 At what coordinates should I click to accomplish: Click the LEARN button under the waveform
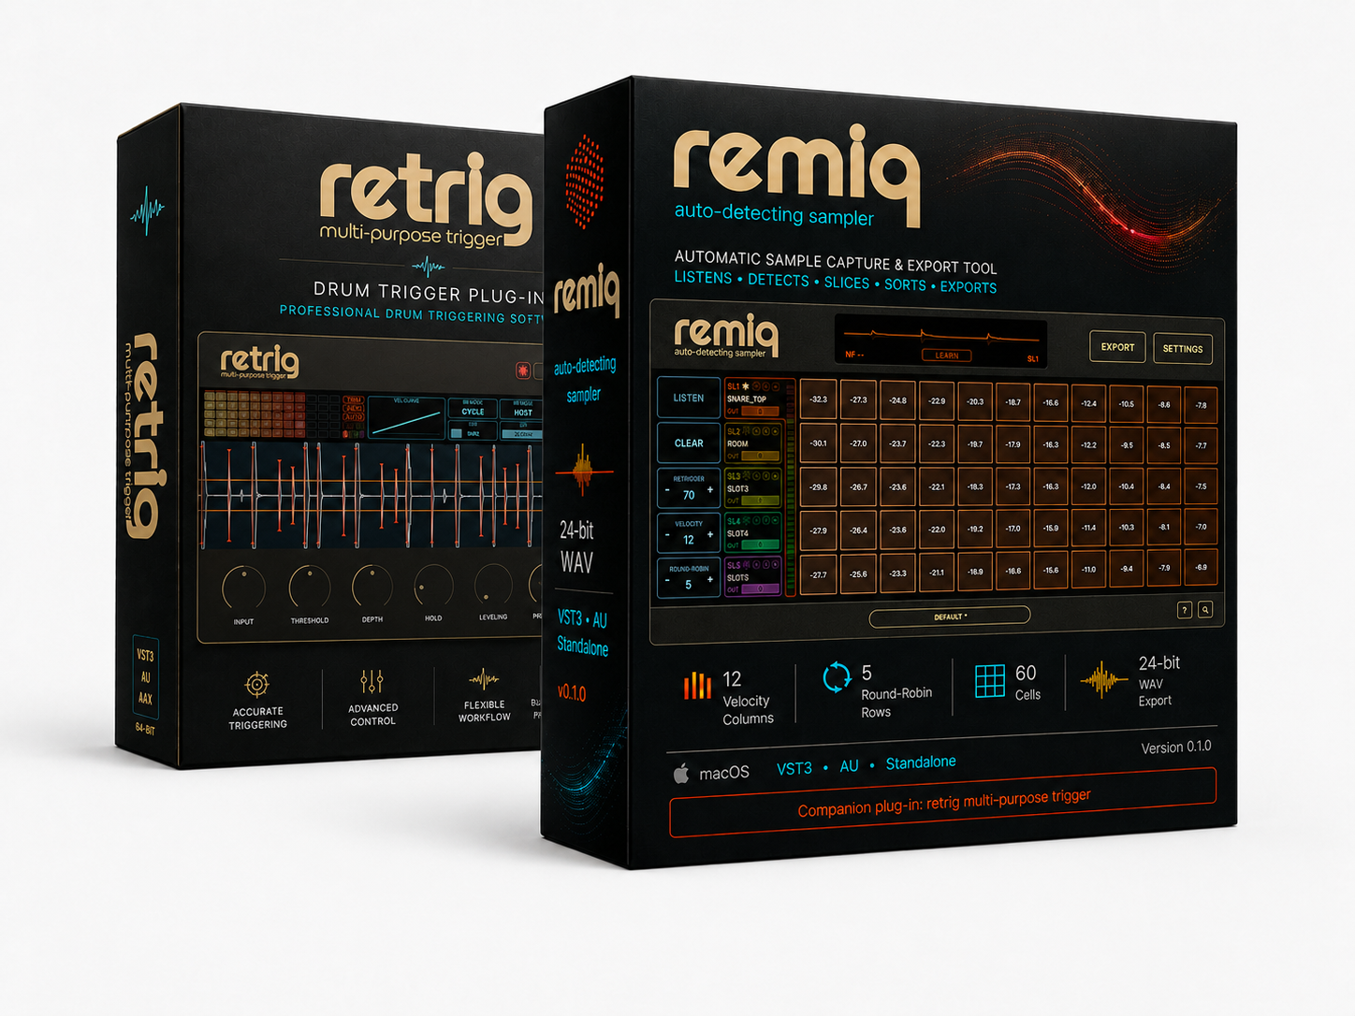click(946, 356)
